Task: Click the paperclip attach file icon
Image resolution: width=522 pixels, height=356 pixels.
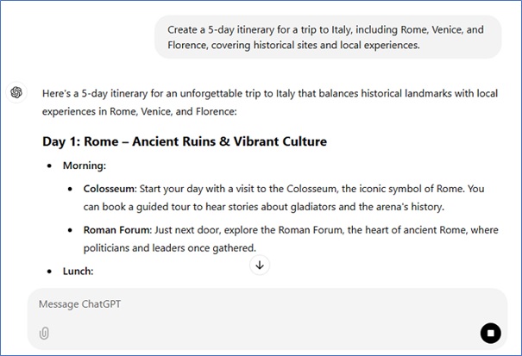Action: [x=44, y=334]
